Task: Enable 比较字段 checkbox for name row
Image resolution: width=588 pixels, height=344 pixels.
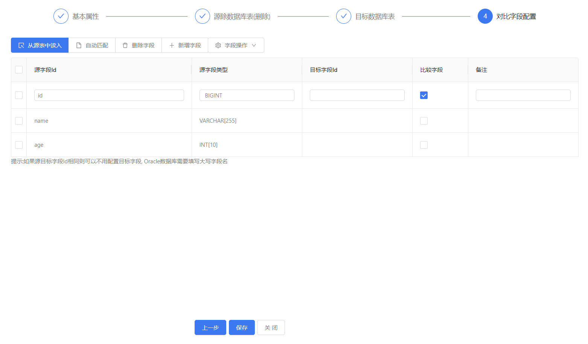Action: 424,121
